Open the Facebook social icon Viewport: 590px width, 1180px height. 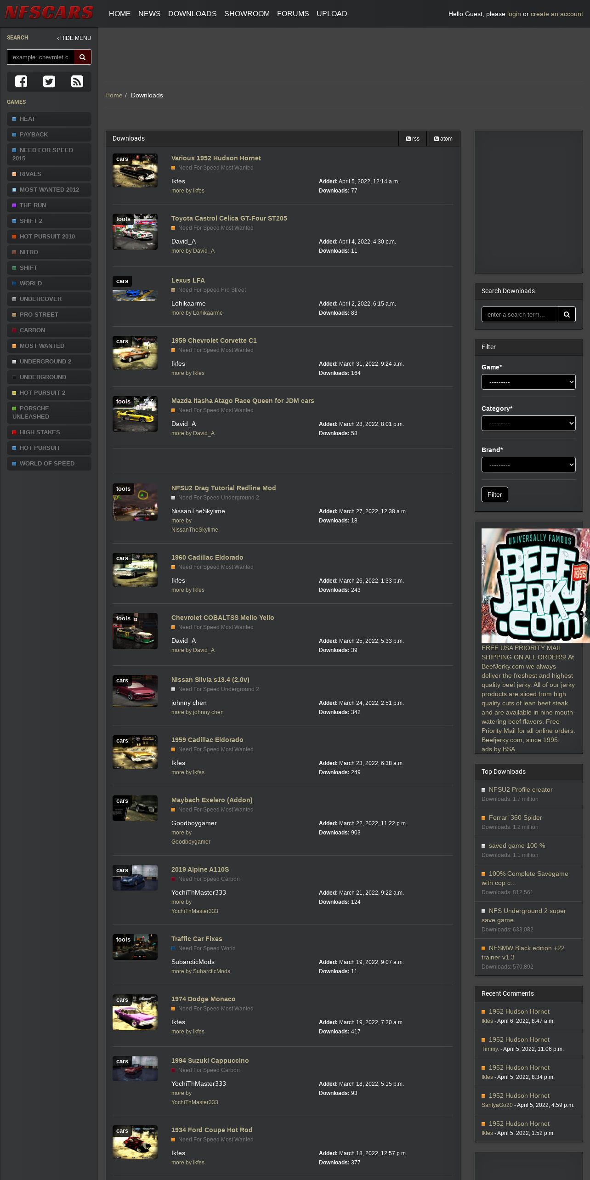21,81
